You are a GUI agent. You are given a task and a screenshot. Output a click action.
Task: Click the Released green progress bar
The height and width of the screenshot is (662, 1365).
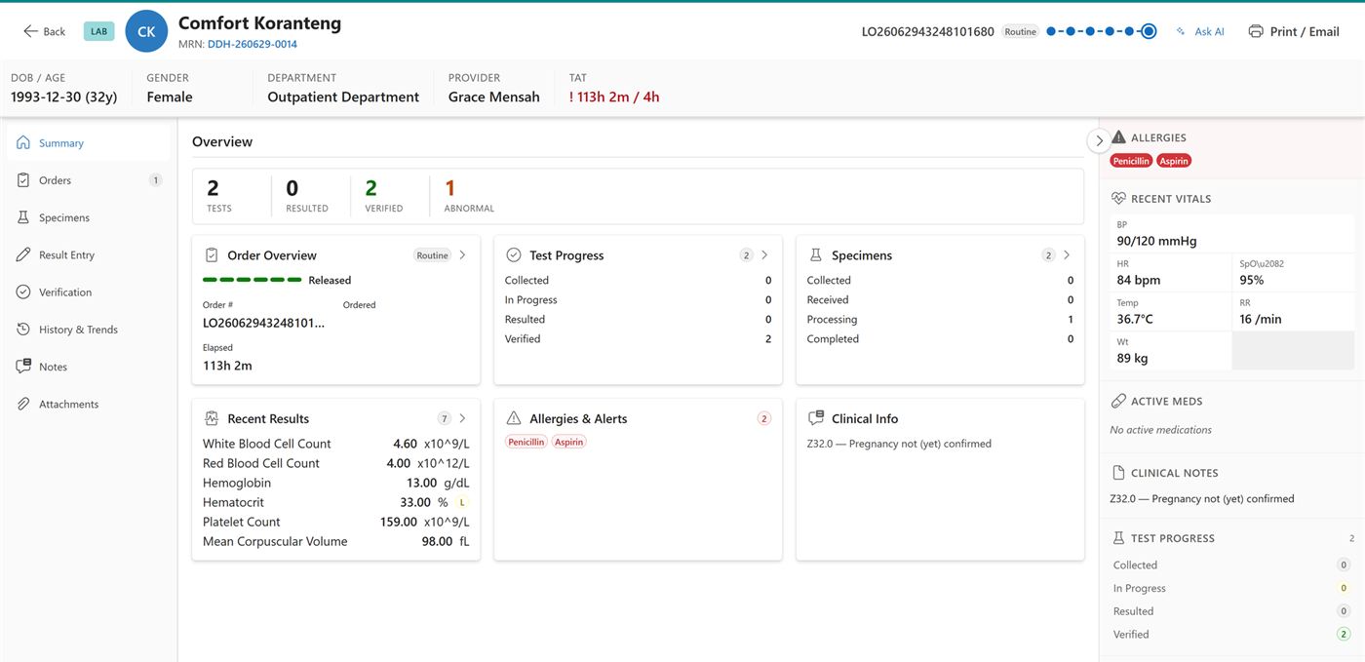coord(253,280)
